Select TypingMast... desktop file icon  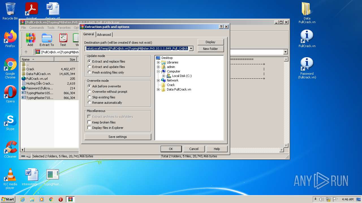click(x=53, y=177)
